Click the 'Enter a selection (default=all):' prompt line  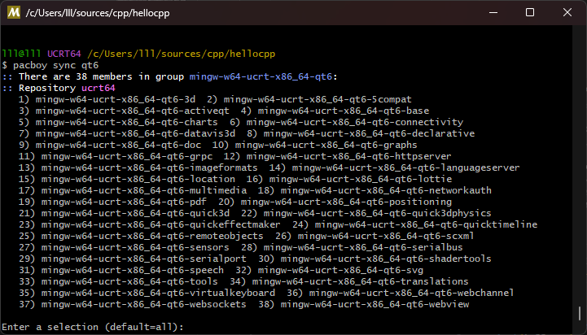pyautogui.click(x=93, y=327)
